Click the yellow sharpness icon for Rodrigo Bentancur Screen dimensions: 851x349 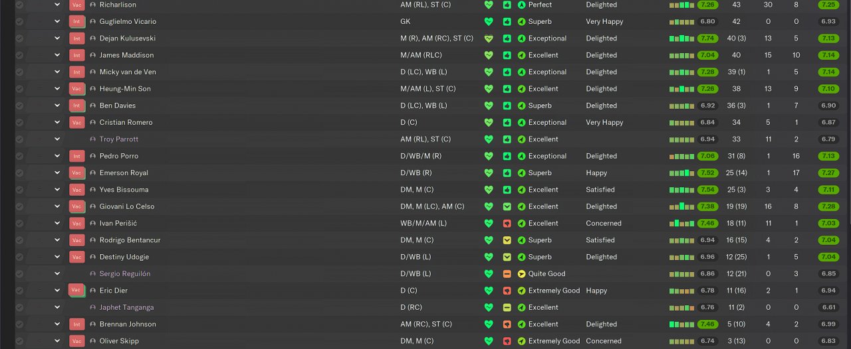pos(507,240)
